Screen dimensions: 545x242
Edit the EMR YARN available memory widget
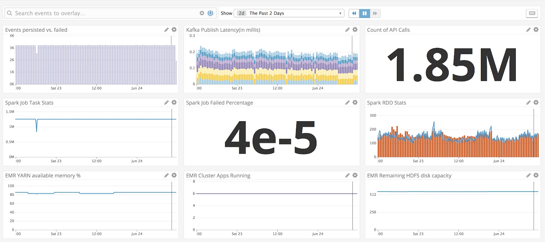[166, 175]
